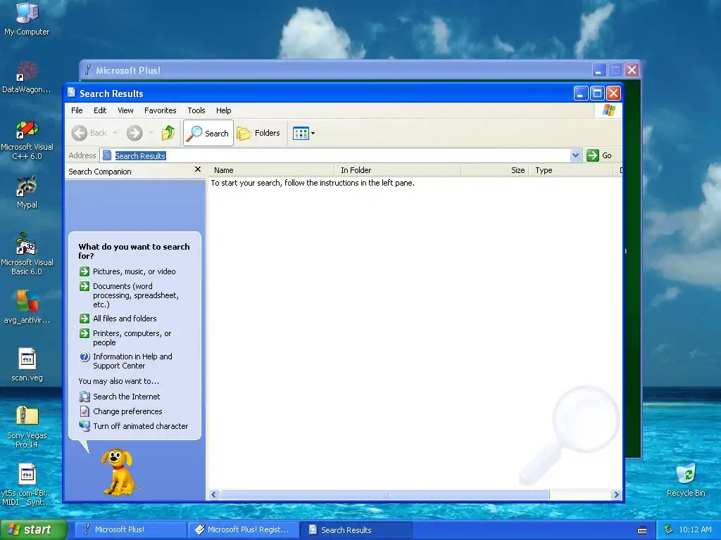Open Information in Help and Support Center
Image resolution: width=721 pixels, height=540 pixels.
tap(125, 361)
